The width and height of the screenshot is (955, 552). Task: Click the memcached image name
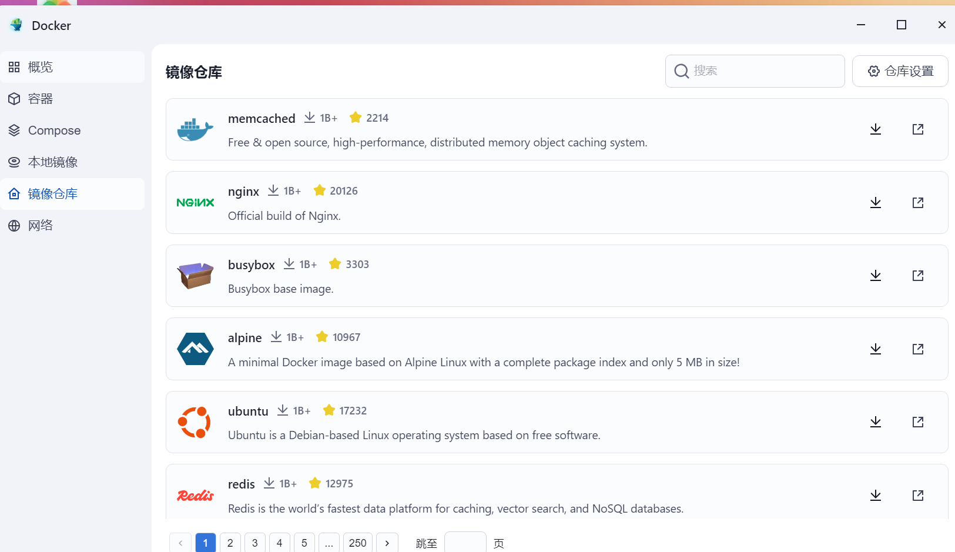(x=262, y=119)
